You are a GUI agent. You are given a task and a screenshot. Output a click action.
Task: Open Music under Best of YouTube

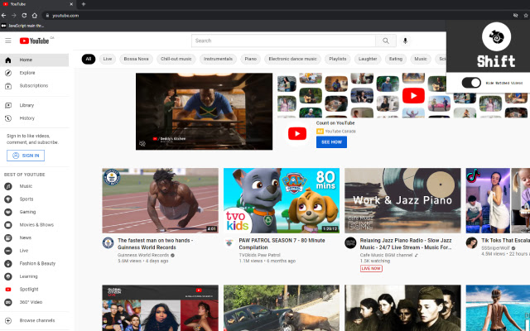35,186
